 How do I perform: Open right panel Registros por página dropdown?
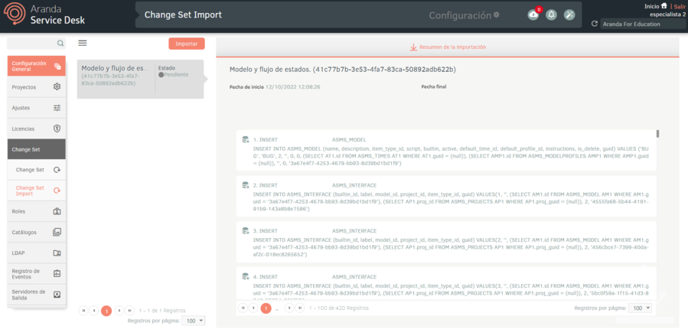coord(640,308)
